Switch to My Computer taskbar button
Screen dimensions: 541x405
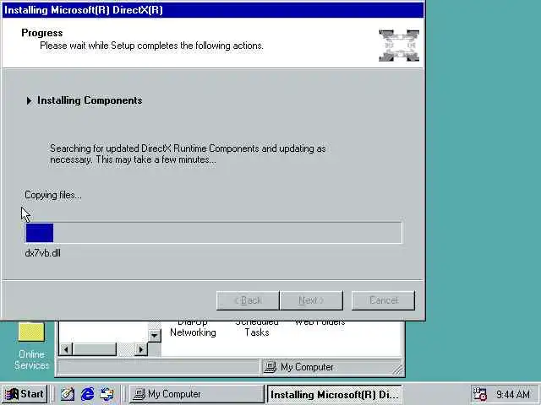coord(197,394)
